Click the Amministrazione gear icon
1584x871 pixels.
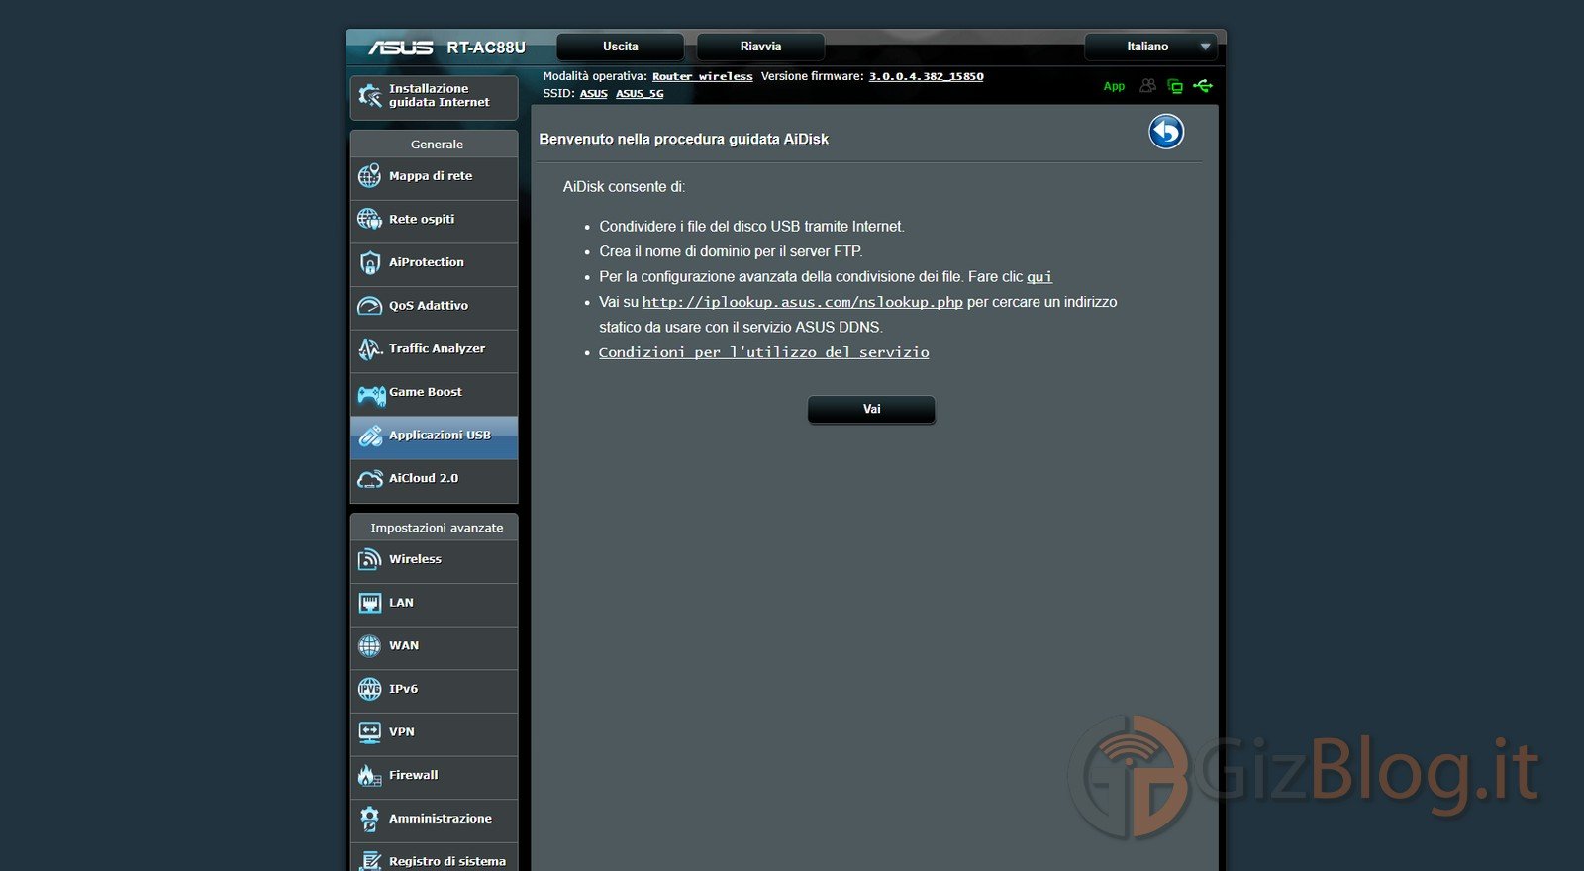pos(369,819)
